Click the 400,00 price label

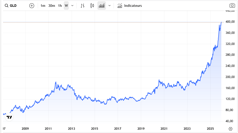(x=230, y=22)
